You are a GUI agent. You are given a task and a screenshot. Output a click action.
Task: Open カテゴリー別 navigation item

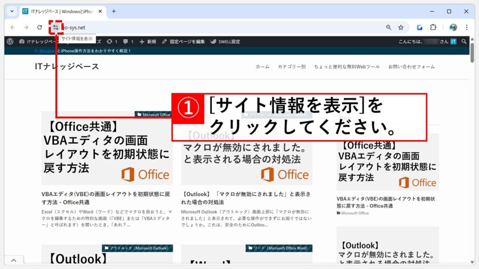291,66
